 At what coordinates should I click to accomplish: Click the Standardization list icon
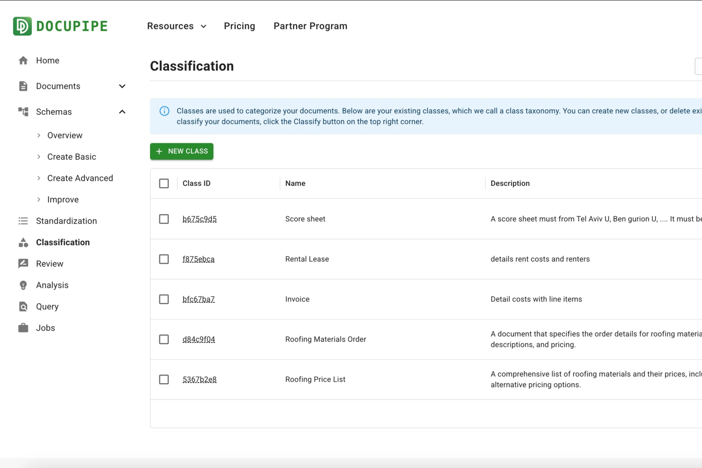(x=23, y=221)
